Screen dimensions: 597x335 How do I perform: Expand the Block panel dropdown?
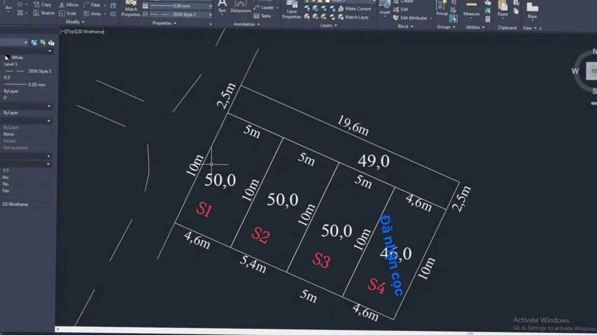[x=404, y=26]
